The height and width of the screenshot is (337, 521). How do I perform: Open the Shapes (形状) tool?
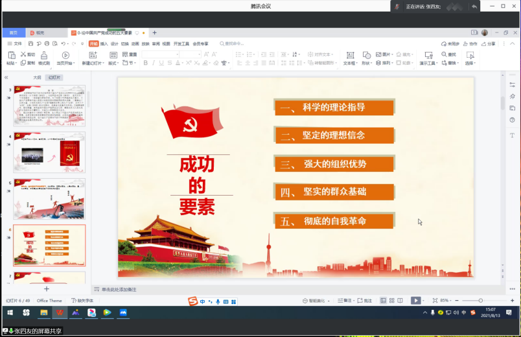click(x=366, y=56)
